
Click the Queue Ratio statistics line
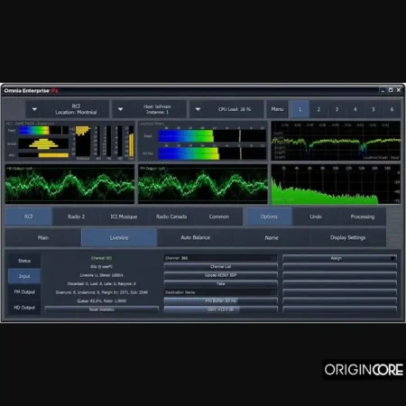tap(102, 300)
